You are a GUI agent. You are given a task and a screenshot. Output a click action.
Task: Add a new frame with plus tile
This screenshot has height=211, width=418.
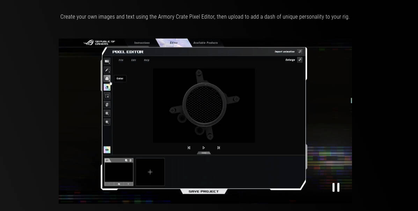pos(150,172)
